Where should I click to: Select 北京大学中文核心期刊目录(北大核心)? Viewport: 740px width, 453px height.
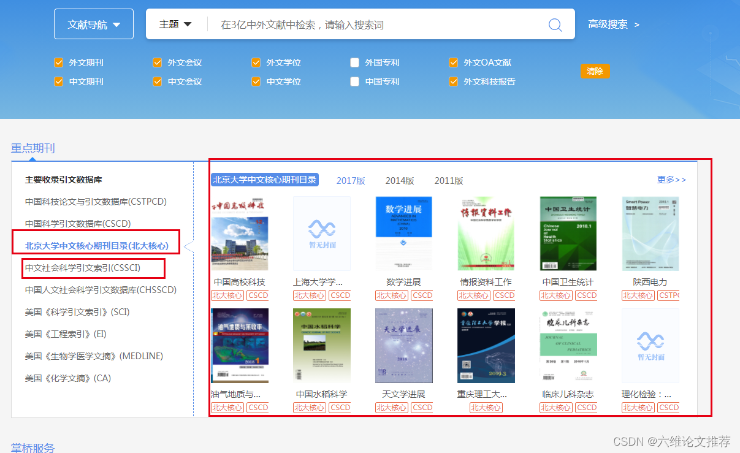point(96,246)
